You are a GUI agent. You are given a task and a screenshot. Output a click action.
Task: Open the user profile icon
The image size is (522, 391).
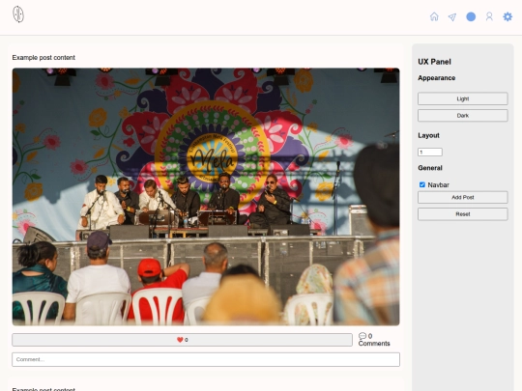point(489,16)
